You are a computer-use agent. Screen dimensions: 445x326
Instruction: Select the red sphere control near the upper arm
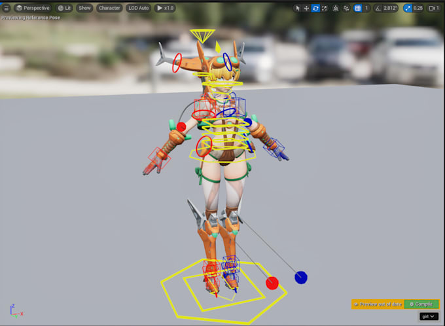(x=181, y=127)
